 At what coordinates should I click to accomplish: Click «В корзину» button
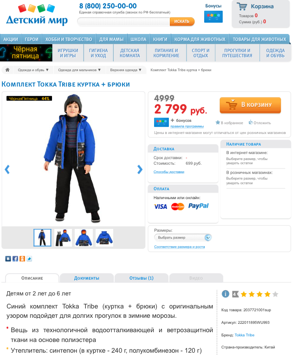250,105
